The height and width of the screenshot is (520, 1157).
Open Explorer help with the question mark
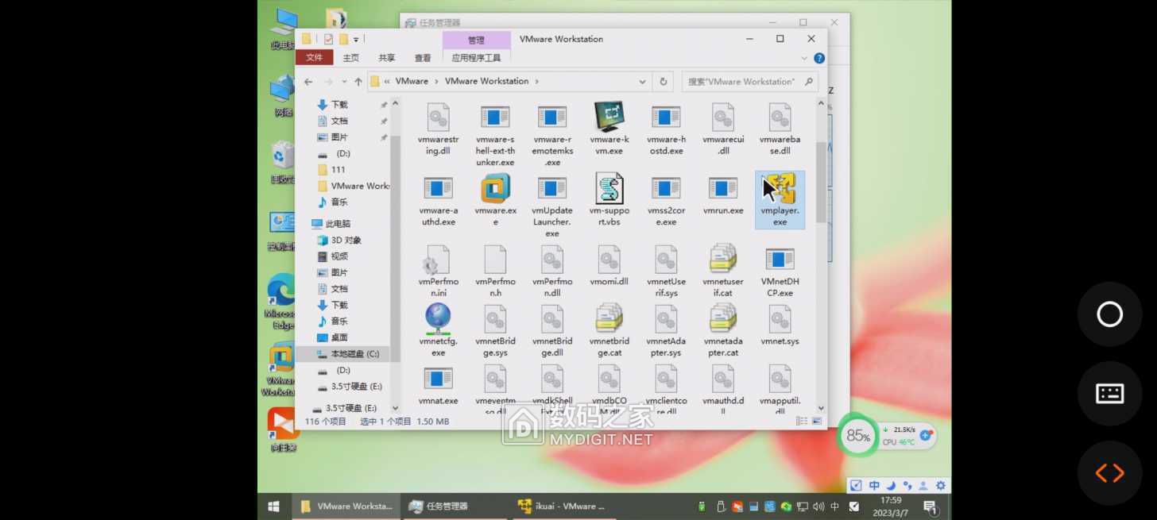tap(819, 58)
